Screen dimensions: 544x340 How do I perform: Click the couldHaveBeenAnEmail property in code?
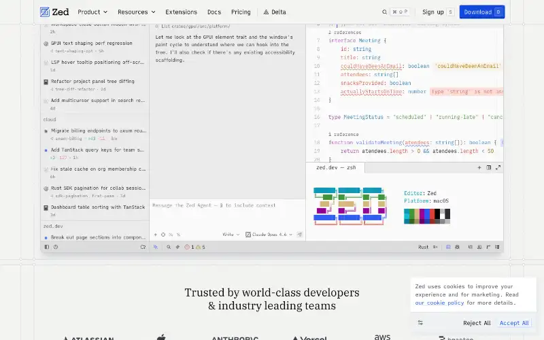click(x=371, y=66)
